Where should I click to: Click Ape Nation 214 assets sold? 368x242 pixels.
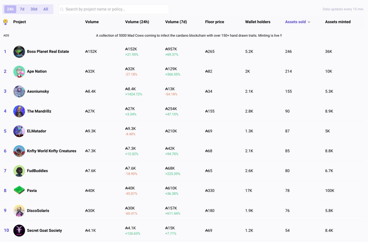(289, 71)
